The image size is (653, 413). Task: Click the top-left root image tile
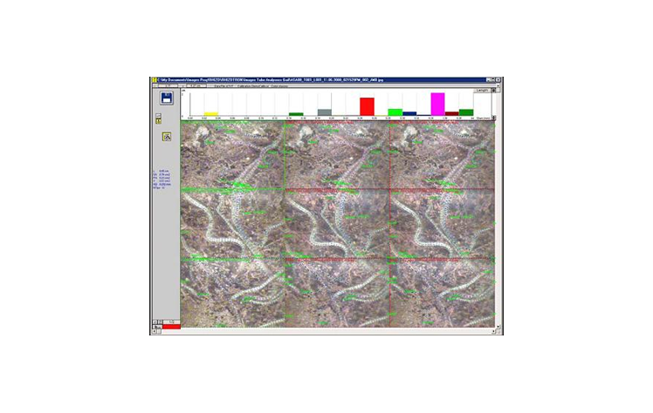pos(232,154)
